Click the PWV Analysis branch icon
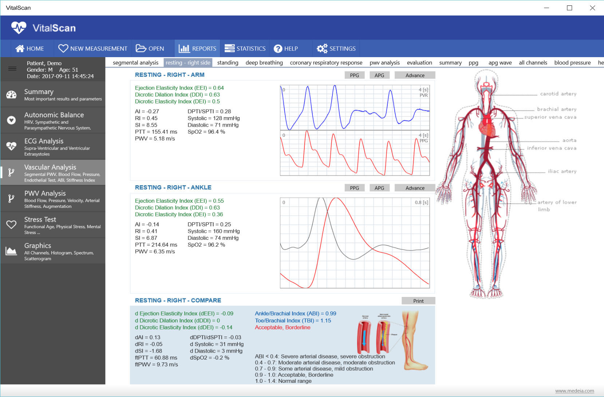 11,199
